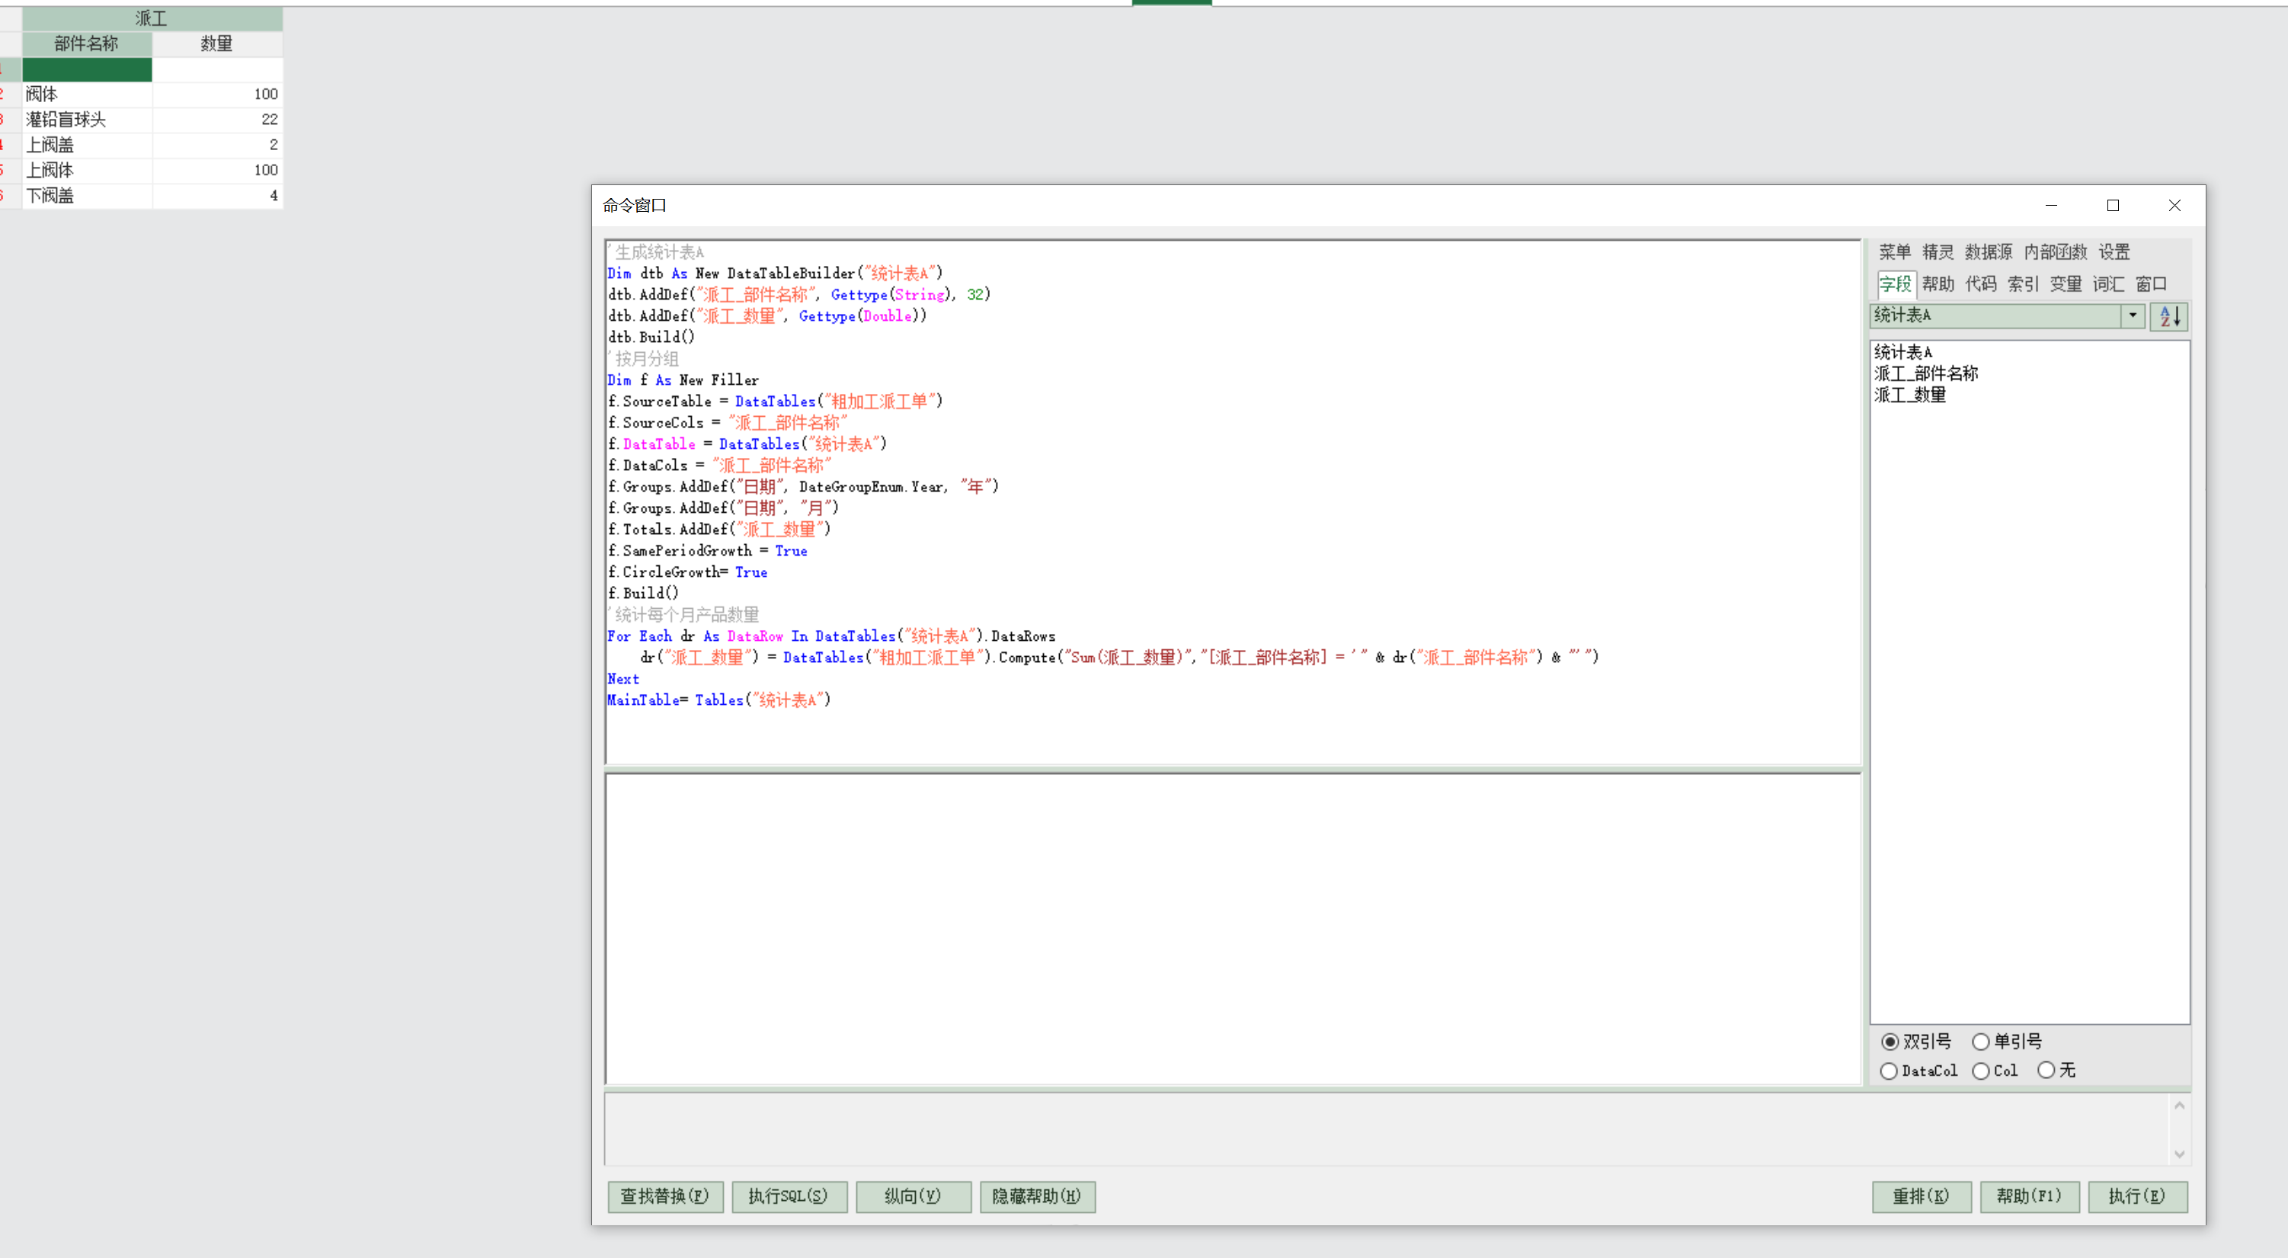The height and width of the screenshot is (1258, 2288).
Task: Click the code line 'f.SamePeriodGrowth = True'
Action: (708, 551)
